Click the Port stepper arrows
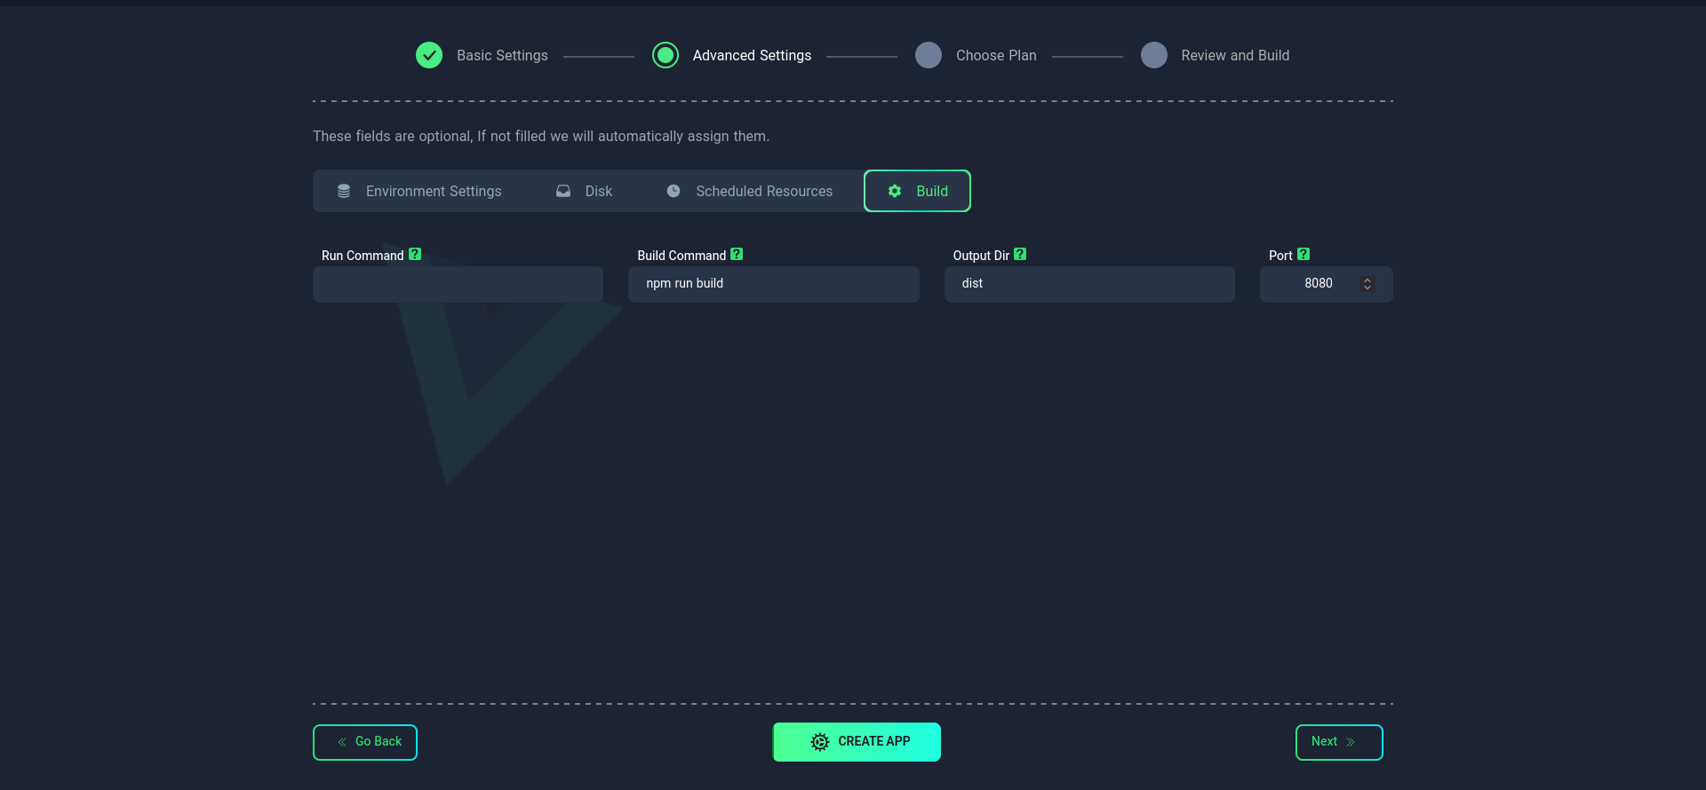The width and height of the screenshot is (1706, 790). coord(1367,284)
